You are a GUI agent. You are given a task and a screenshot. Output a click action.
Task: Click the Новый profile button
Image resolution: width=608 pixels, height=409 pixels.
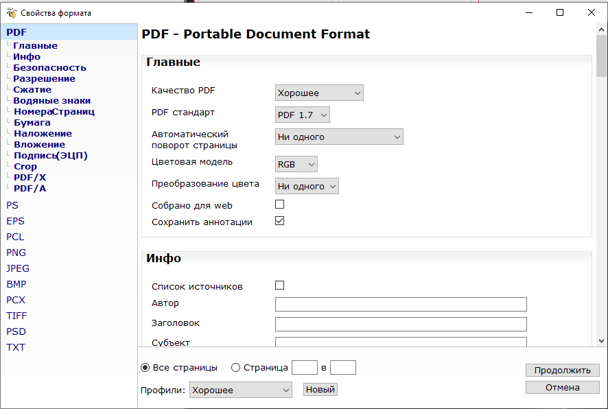click(320, 390)
